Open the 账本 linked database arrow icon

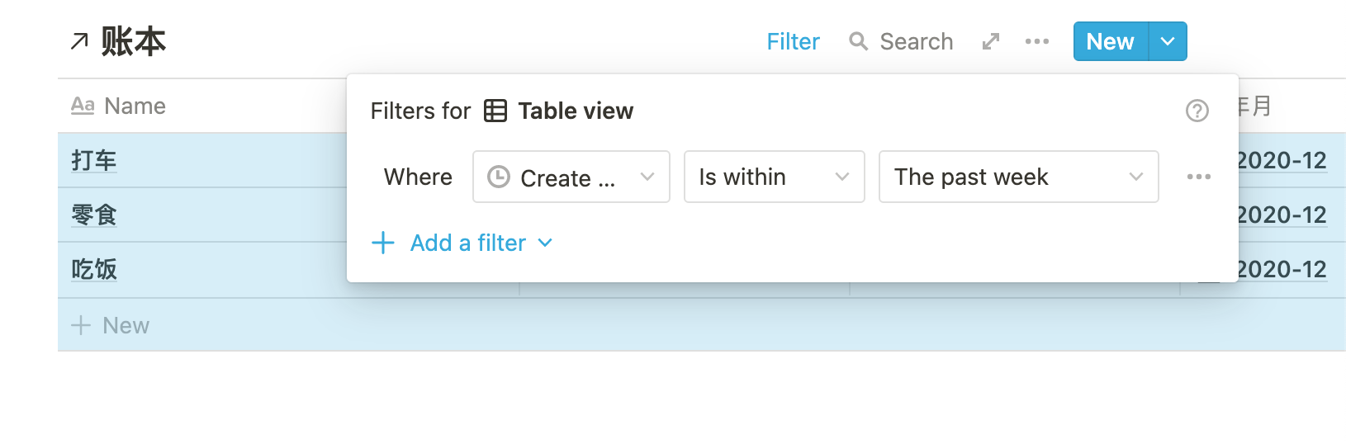pos(79,41)
